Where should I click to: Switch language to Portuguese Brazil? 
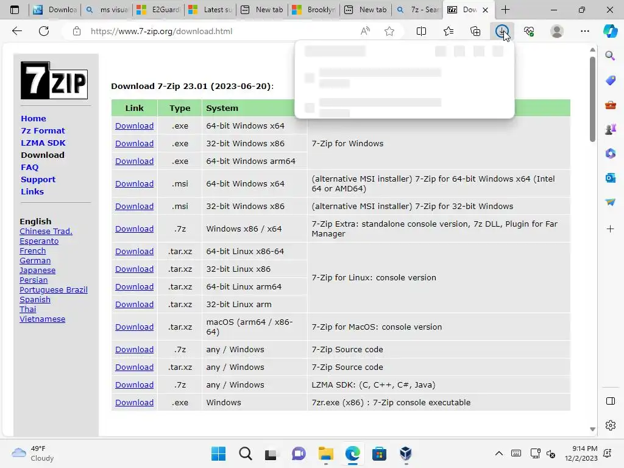coord(54,289)
